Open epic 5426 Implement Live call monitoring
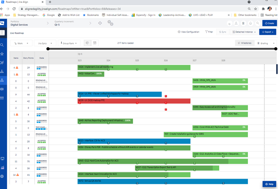 pyautogui.click(x=134, y=68)
